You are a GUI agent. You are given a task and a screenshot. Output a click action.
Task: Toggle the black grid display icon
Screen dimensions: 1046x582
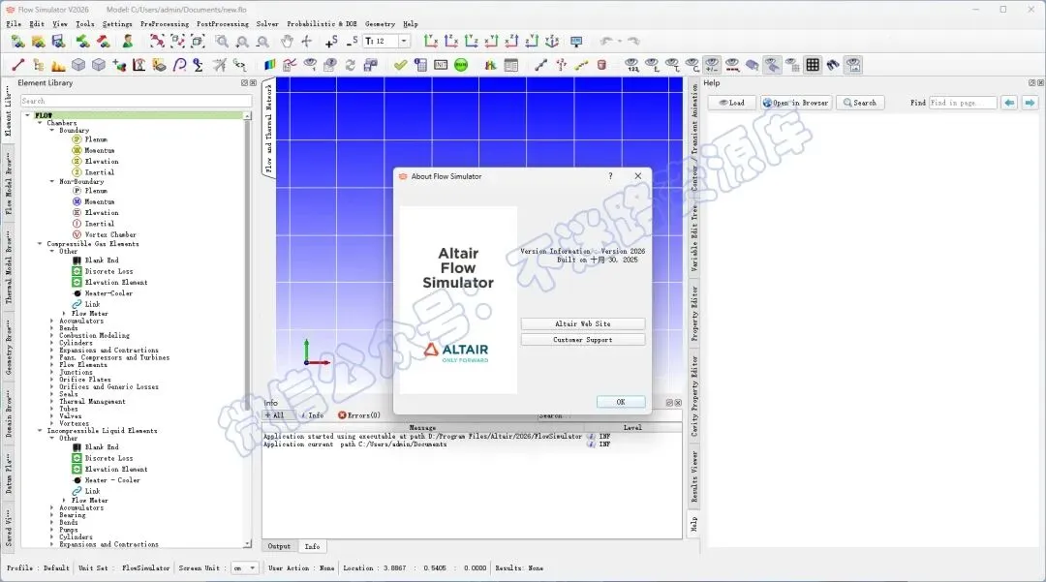tap(813, 65)
